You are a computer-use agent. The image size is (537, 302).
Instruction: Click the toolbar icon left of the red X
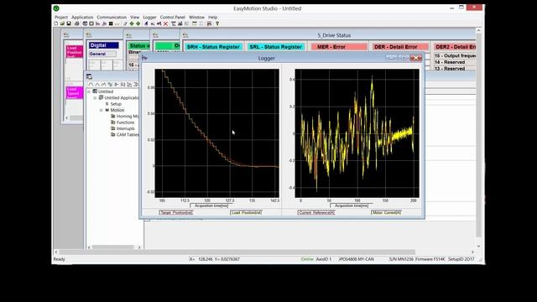point(159,23)
